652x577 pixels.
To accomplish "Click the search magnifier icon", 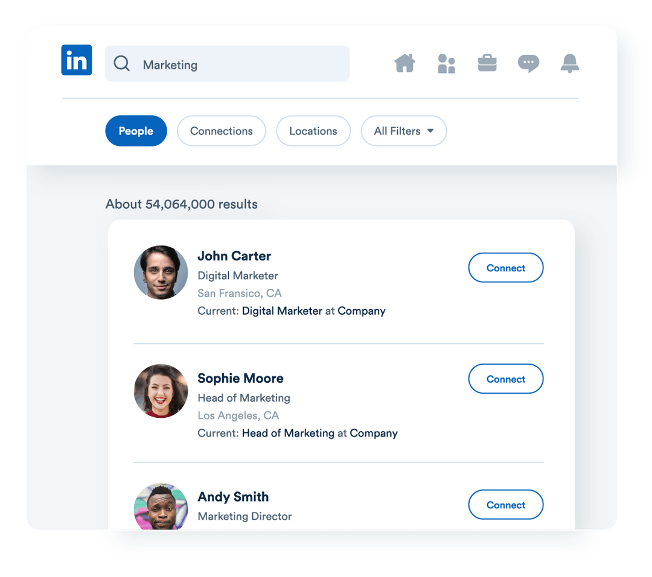I will click(x=121, y=63).
